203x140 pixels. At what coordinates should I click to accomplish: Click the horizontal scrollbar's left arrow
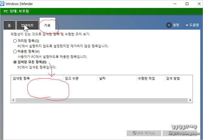(13, 100)
